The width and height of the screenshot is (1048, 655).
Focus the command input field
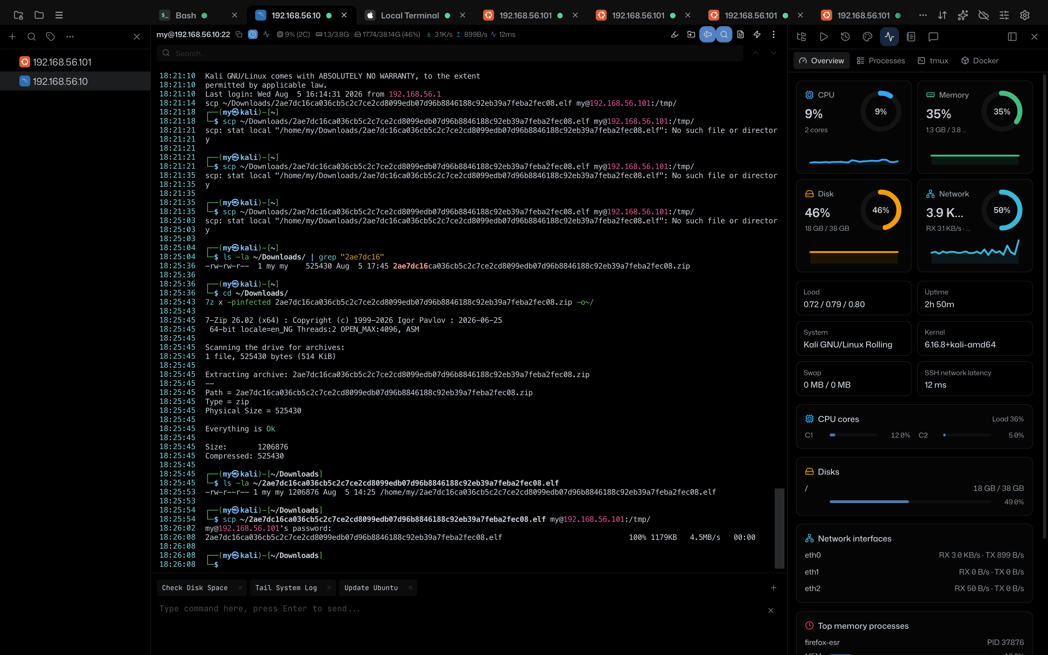pos(461,609)
